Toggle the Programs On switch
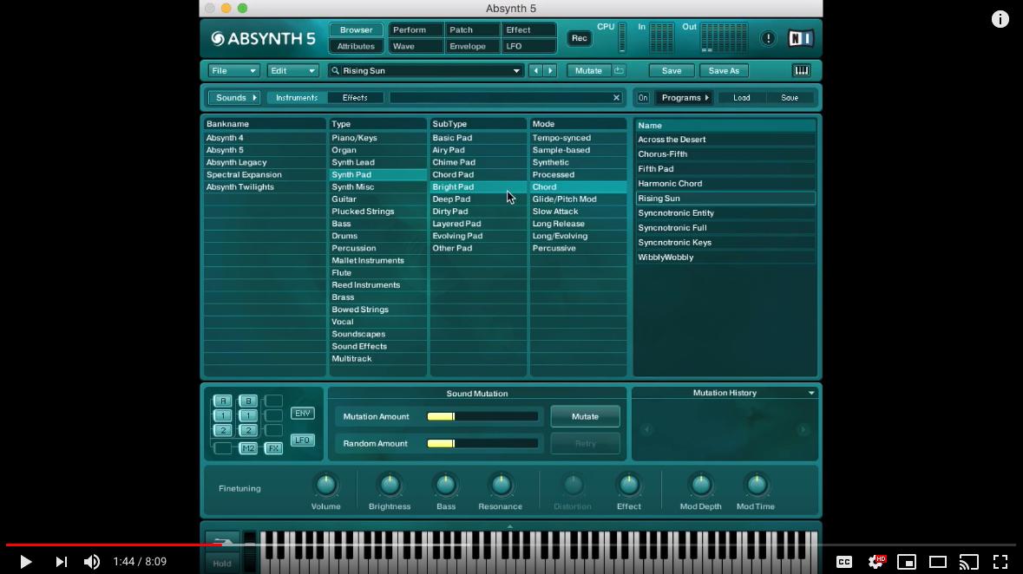 coord(643,98)
